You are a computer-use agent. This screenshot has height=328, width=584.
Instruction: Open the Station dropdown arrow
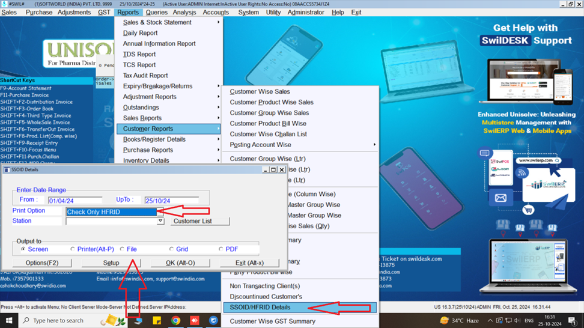(160, 221)
